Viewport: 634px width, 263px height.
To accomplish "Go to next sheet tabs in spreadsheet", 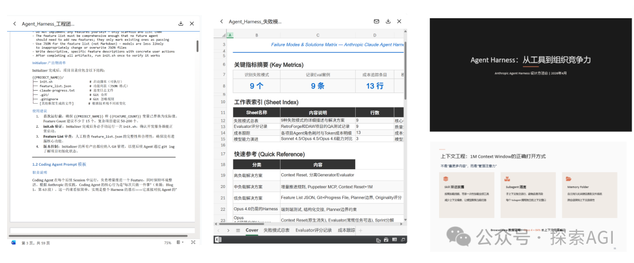I will 228,230.
